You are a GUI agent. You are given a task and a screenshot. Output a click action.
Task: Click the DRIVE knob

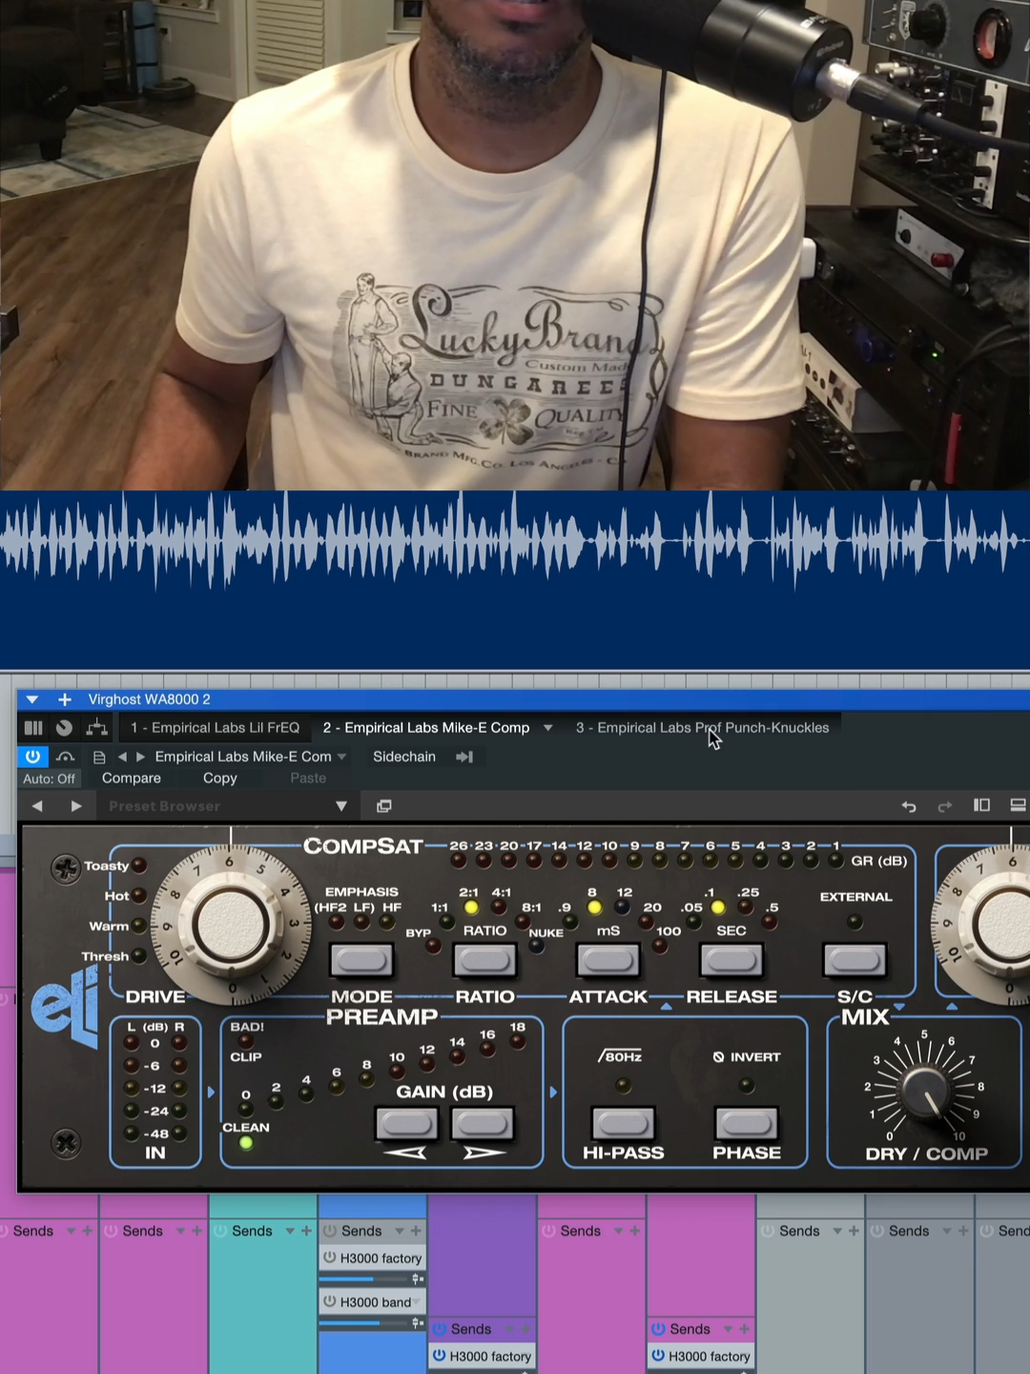click(x=231, y=925)
